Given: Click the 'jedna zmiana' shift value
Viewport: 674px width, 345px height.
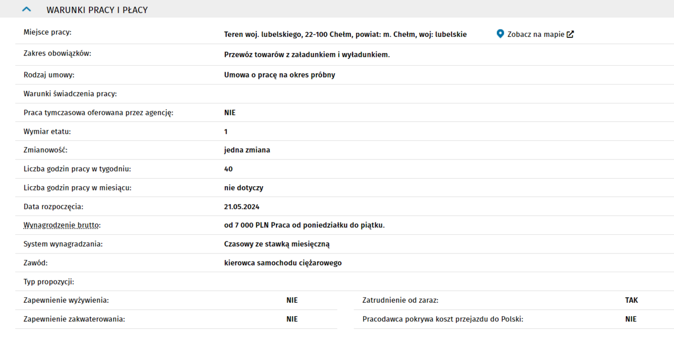Looking at the screenshot, I should [247, 150].
